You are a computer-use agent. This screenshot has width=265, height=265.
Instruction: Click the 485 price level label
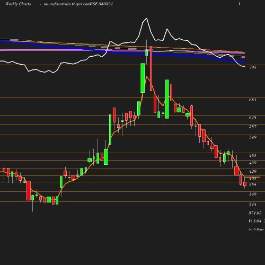[253, 155]
